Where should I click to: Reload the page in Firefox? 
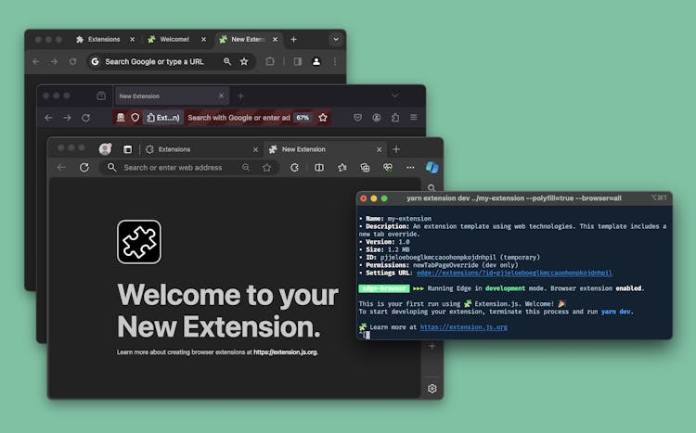[85, 118]
